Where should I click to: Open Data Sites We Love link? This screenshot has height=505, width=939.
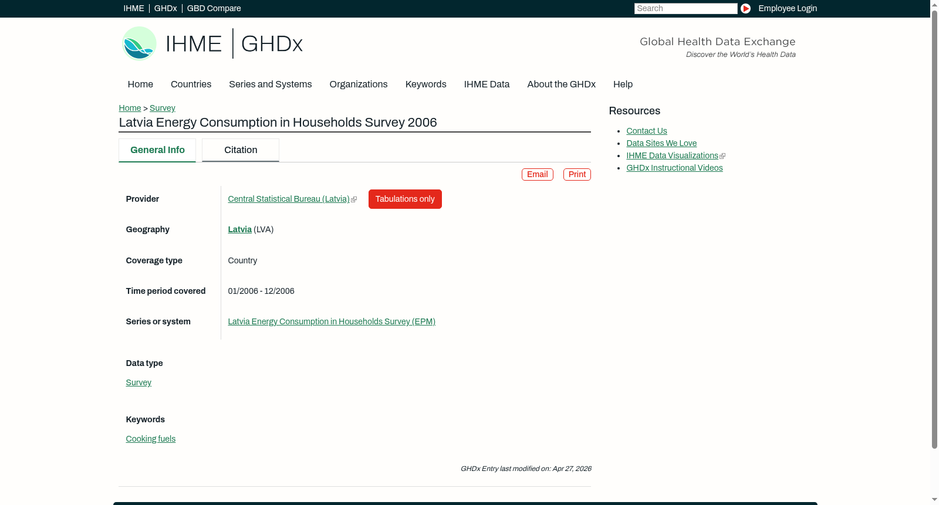tap(661, 144)
